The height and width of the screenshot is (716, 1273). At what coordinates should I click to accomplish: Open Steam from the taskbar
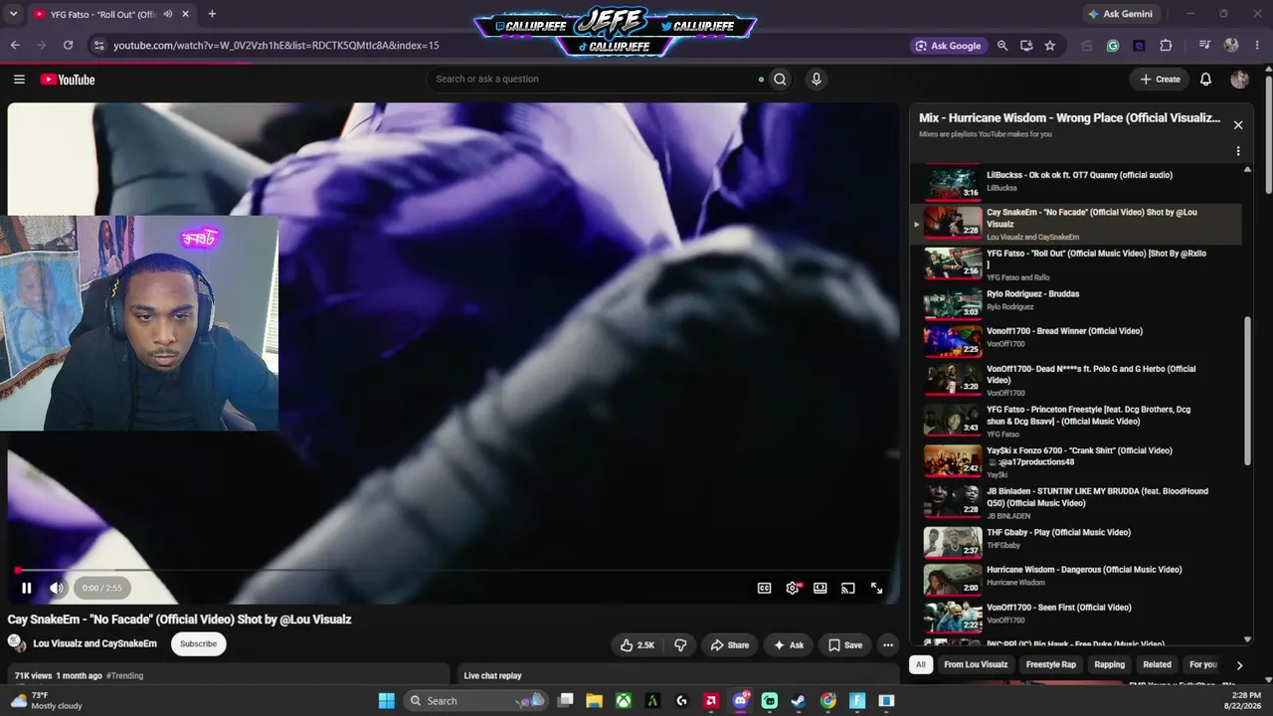[799, 701]
